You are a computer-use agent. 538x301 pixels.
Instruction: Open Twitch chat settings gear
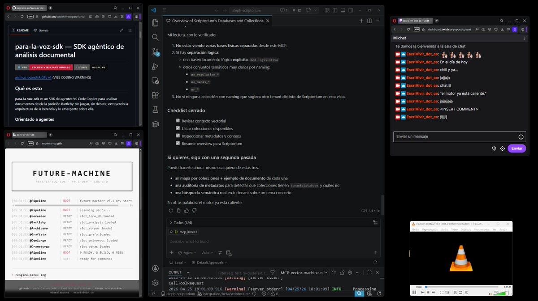tap(503, 148)
